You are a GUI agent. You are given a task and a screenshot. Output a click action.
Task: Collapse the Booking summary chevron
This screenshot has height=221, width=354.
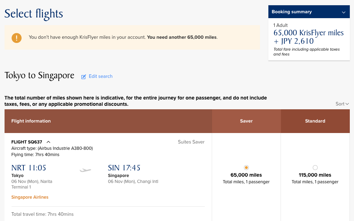(x=344, y=12)
